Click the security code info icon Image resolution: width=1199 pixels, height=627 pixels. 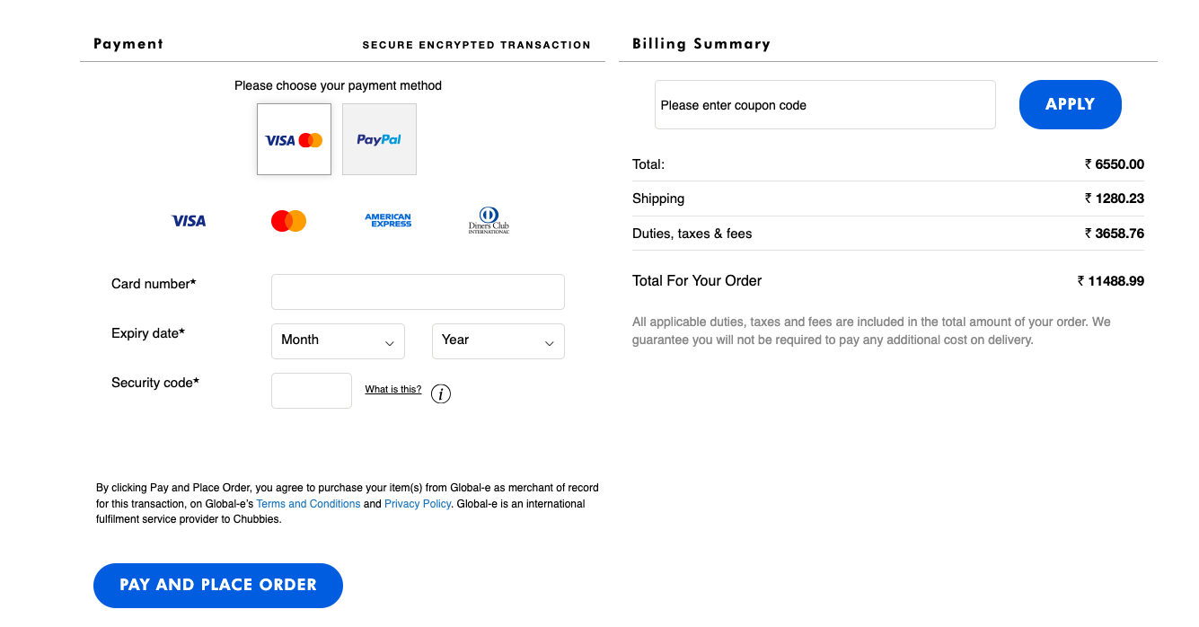coord(441,393)
